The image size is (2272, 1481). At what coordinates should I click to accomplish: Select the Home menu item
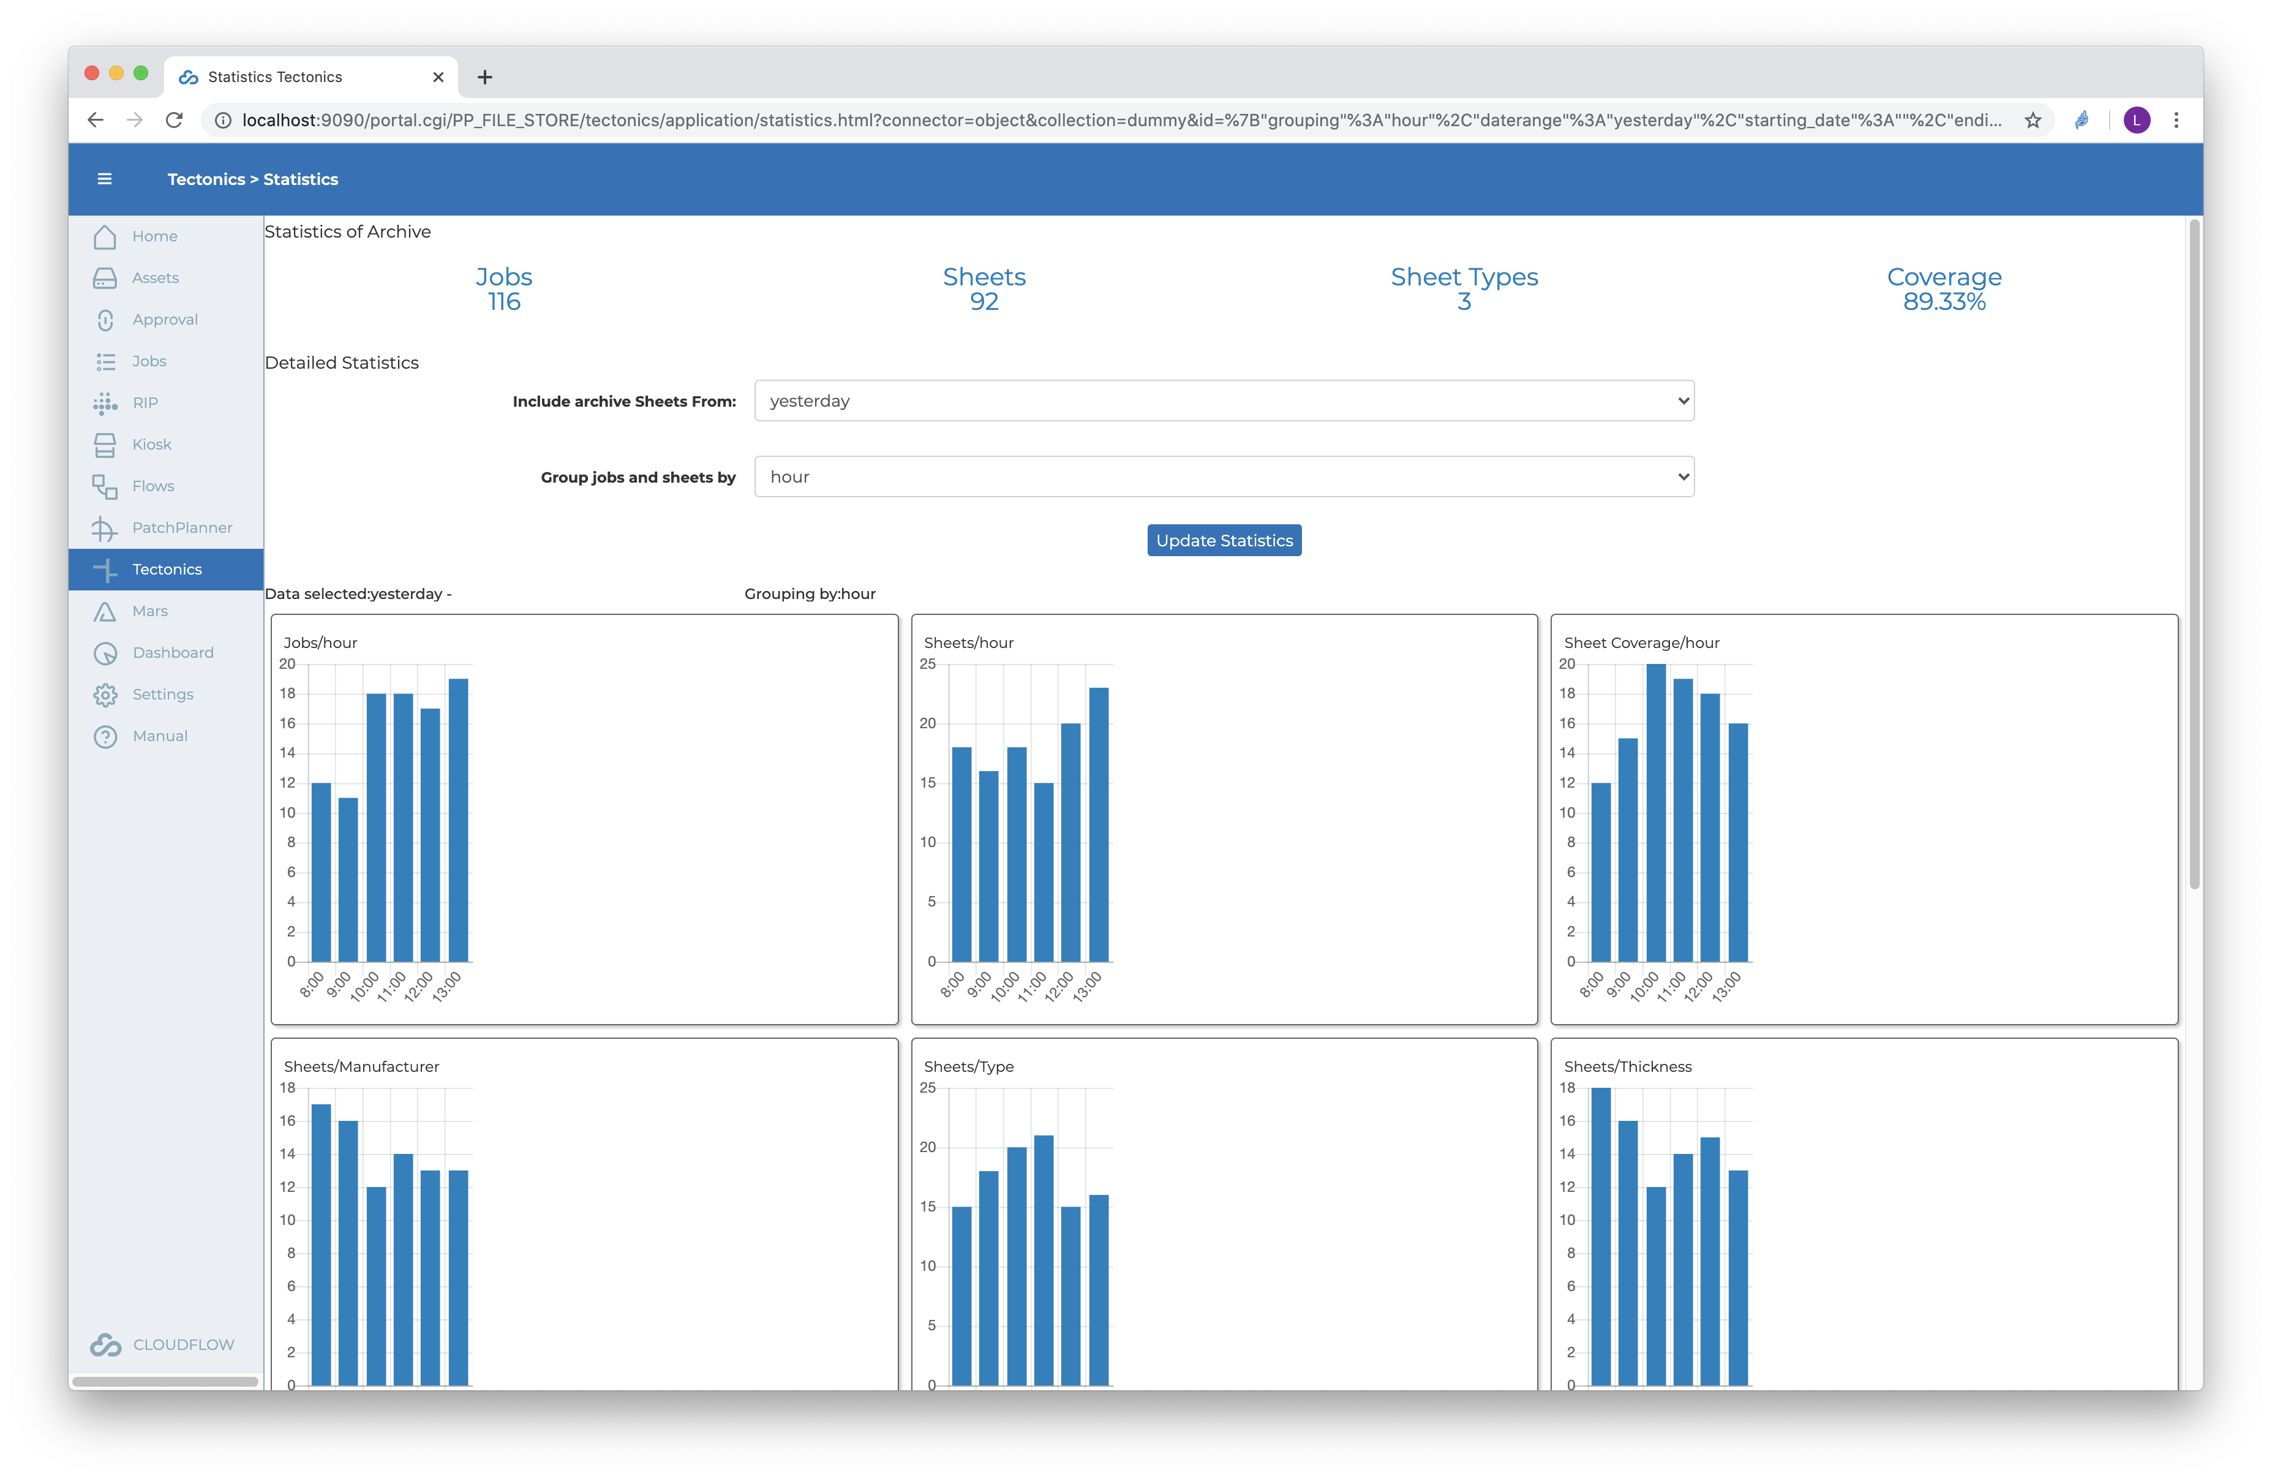pyautogui.click(x=155, y=236)
